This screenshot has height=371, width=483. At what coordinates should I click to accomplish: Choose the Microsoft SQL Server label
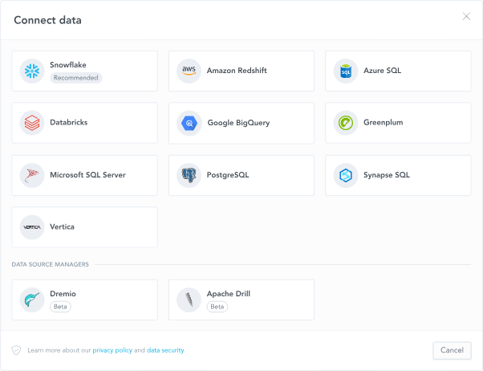click(87, 174)
